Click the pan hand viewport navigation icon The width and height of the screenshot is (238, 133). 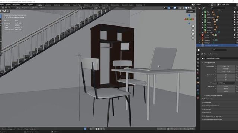pos(193,30)
